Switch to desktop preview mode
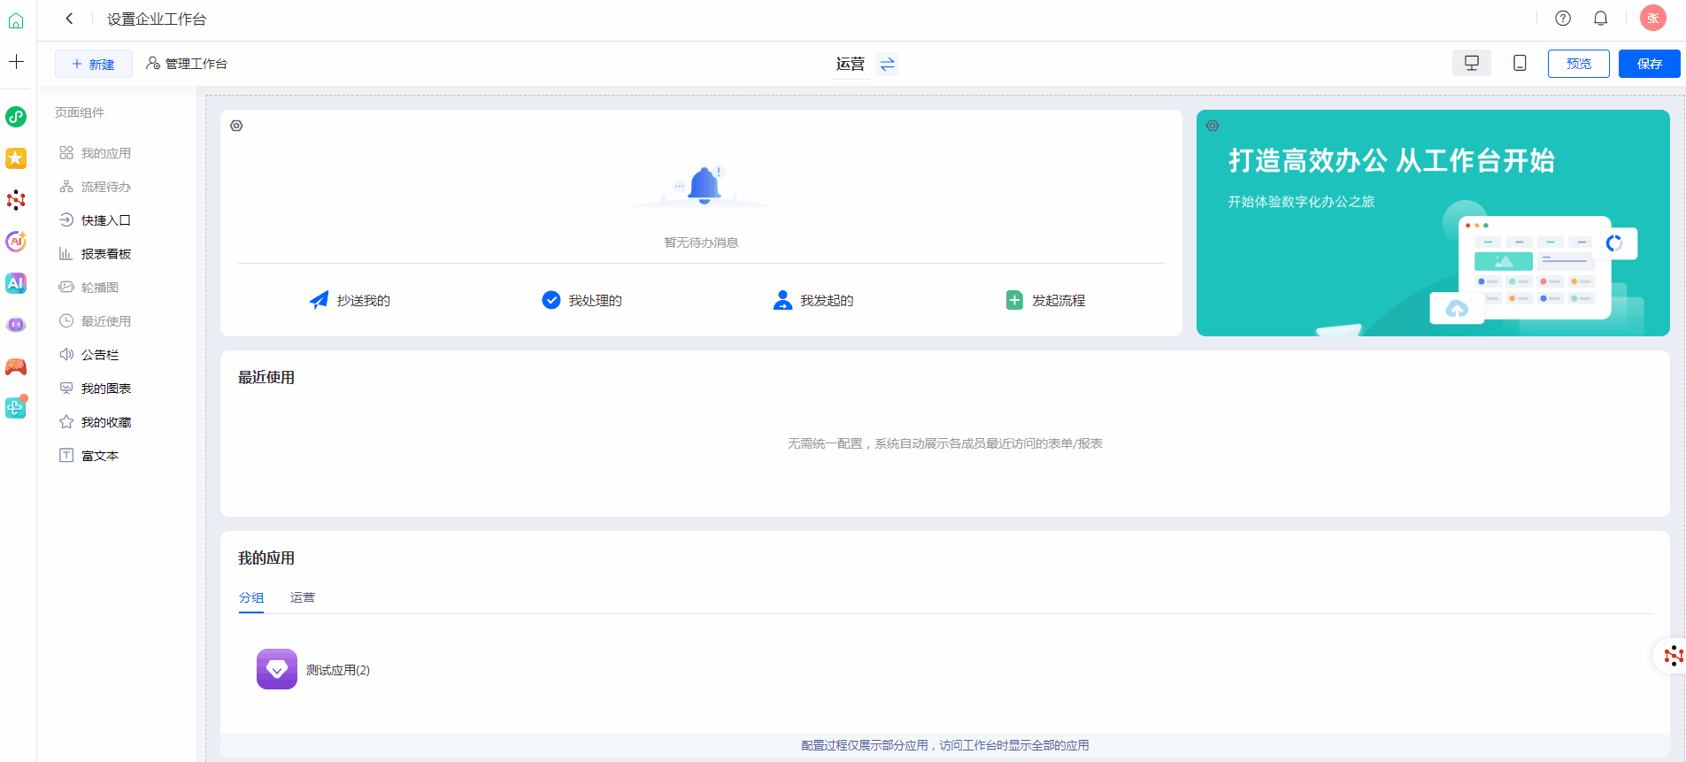The image size is (1686, 762). click(1471, 64)
